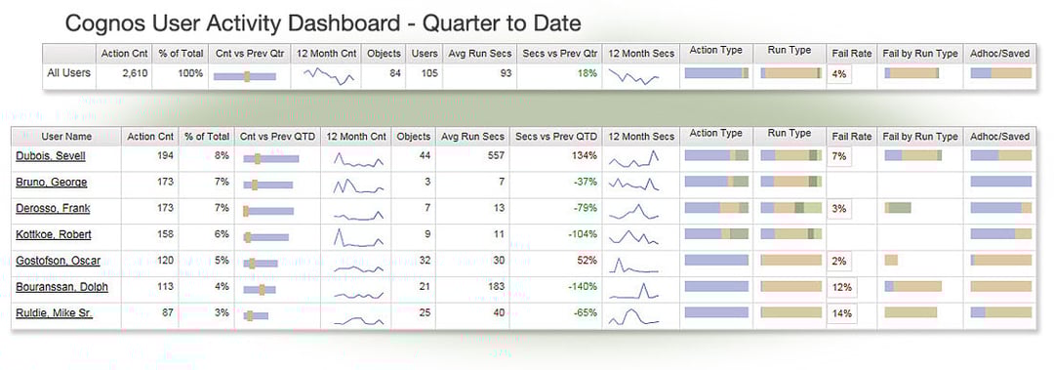Image resolution: width=1054 pixels, height=370 pixels.
Task: Click the 8% of Total value for Dubois
Action: tap(222, 156)
